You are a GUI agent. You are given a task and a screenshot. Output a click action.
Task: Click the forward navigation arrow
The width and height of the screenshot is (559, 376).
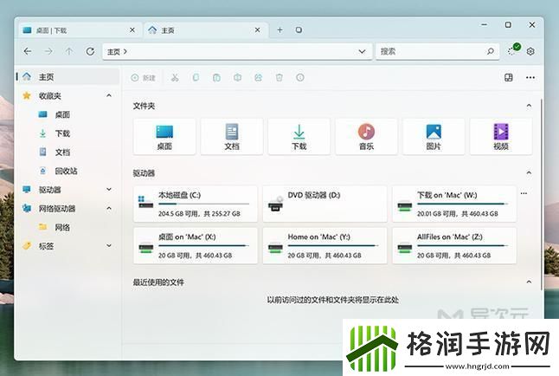click(x=48, y=51)
